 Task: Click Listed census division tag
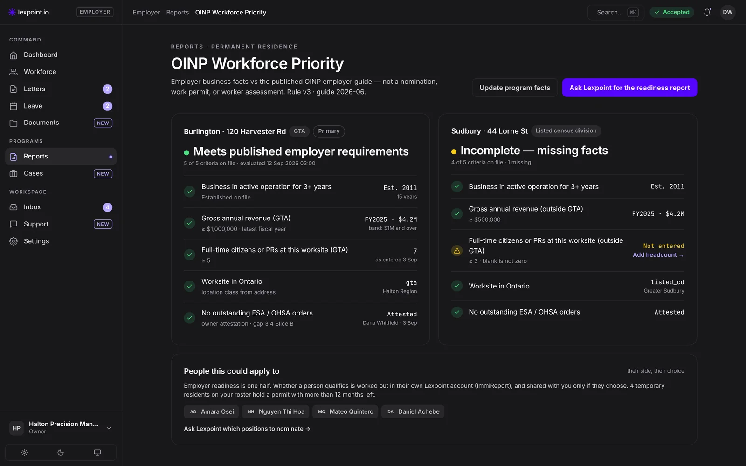point(566,131)
